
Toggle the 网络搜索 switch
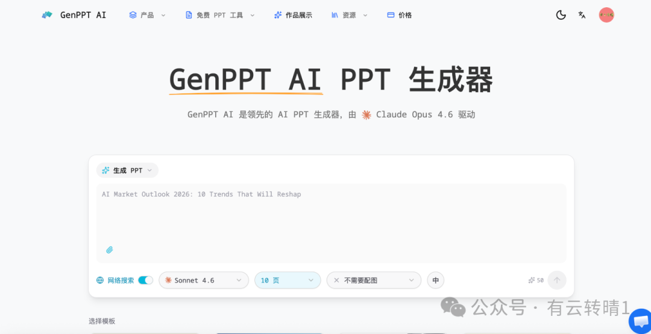(x=146, y=280)
